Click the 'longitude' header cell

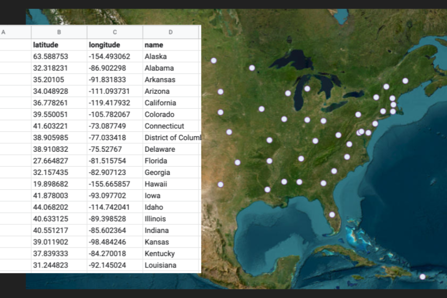tap(115, 45)
